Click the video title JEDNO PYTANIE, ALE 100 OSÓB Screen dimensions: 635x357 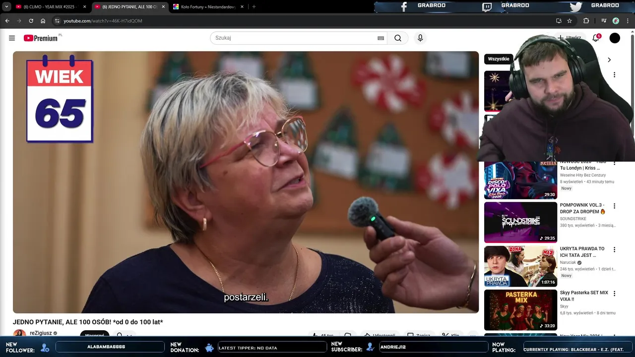[x=88, y=322]
